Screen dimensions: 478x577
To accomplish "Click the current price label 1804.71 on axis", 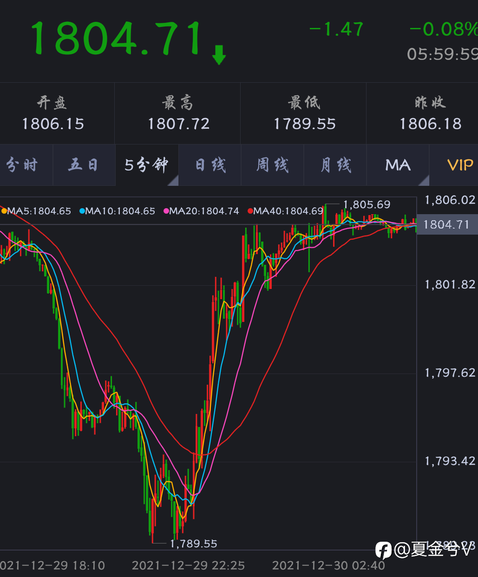I will click(447, 225).
